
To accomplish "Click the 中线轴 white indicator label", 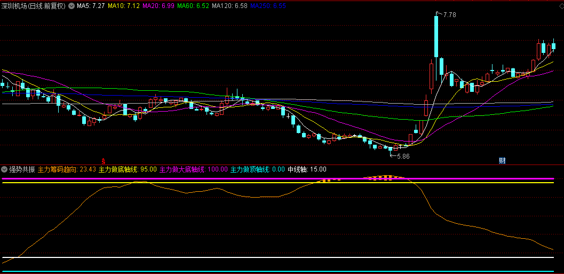I will [x=307, y=169].
